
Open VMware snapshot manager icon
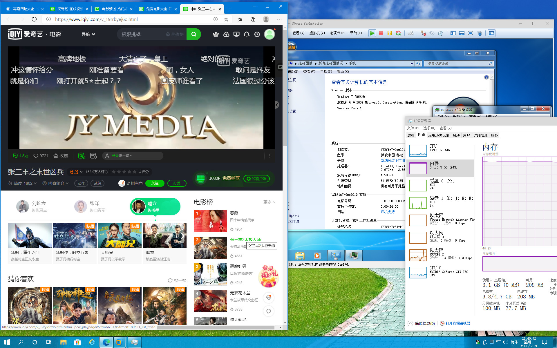pyautogui.click(x=440, y=33)
